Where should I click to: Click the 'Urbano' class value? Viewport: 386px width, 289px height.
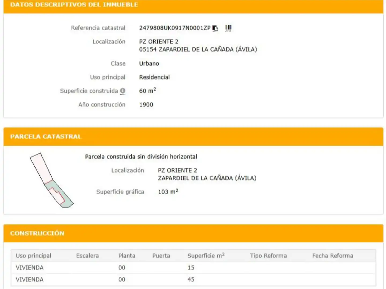[149, 63]
